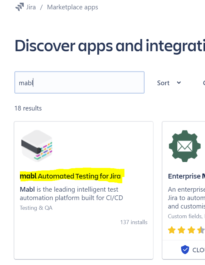Click the 'Testing & QA' category label
The image size is (205, 265).
tap(36, 208)
